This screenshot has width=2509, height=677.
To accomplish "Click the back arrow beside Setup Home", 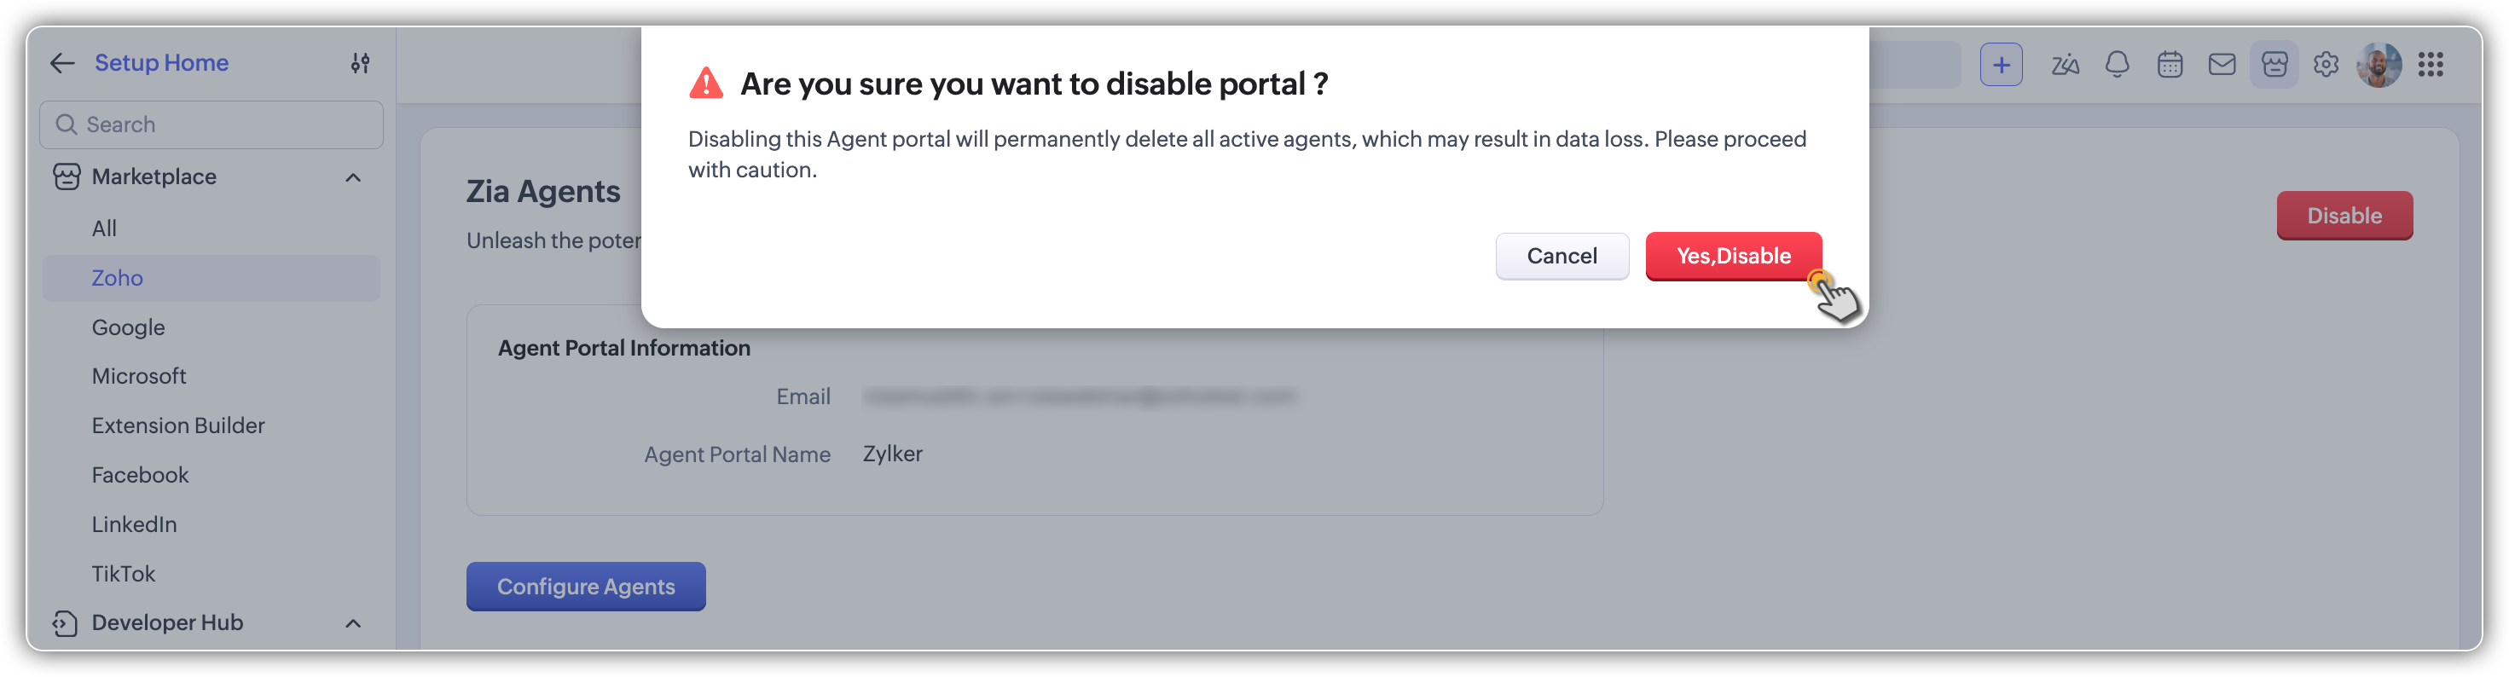I will point(62,63).
